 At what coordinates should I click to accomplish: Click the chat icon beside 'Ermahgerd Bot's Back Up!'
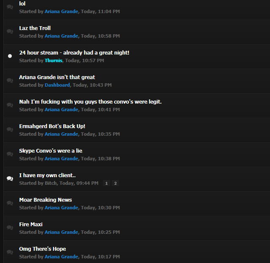coord(10,129)
